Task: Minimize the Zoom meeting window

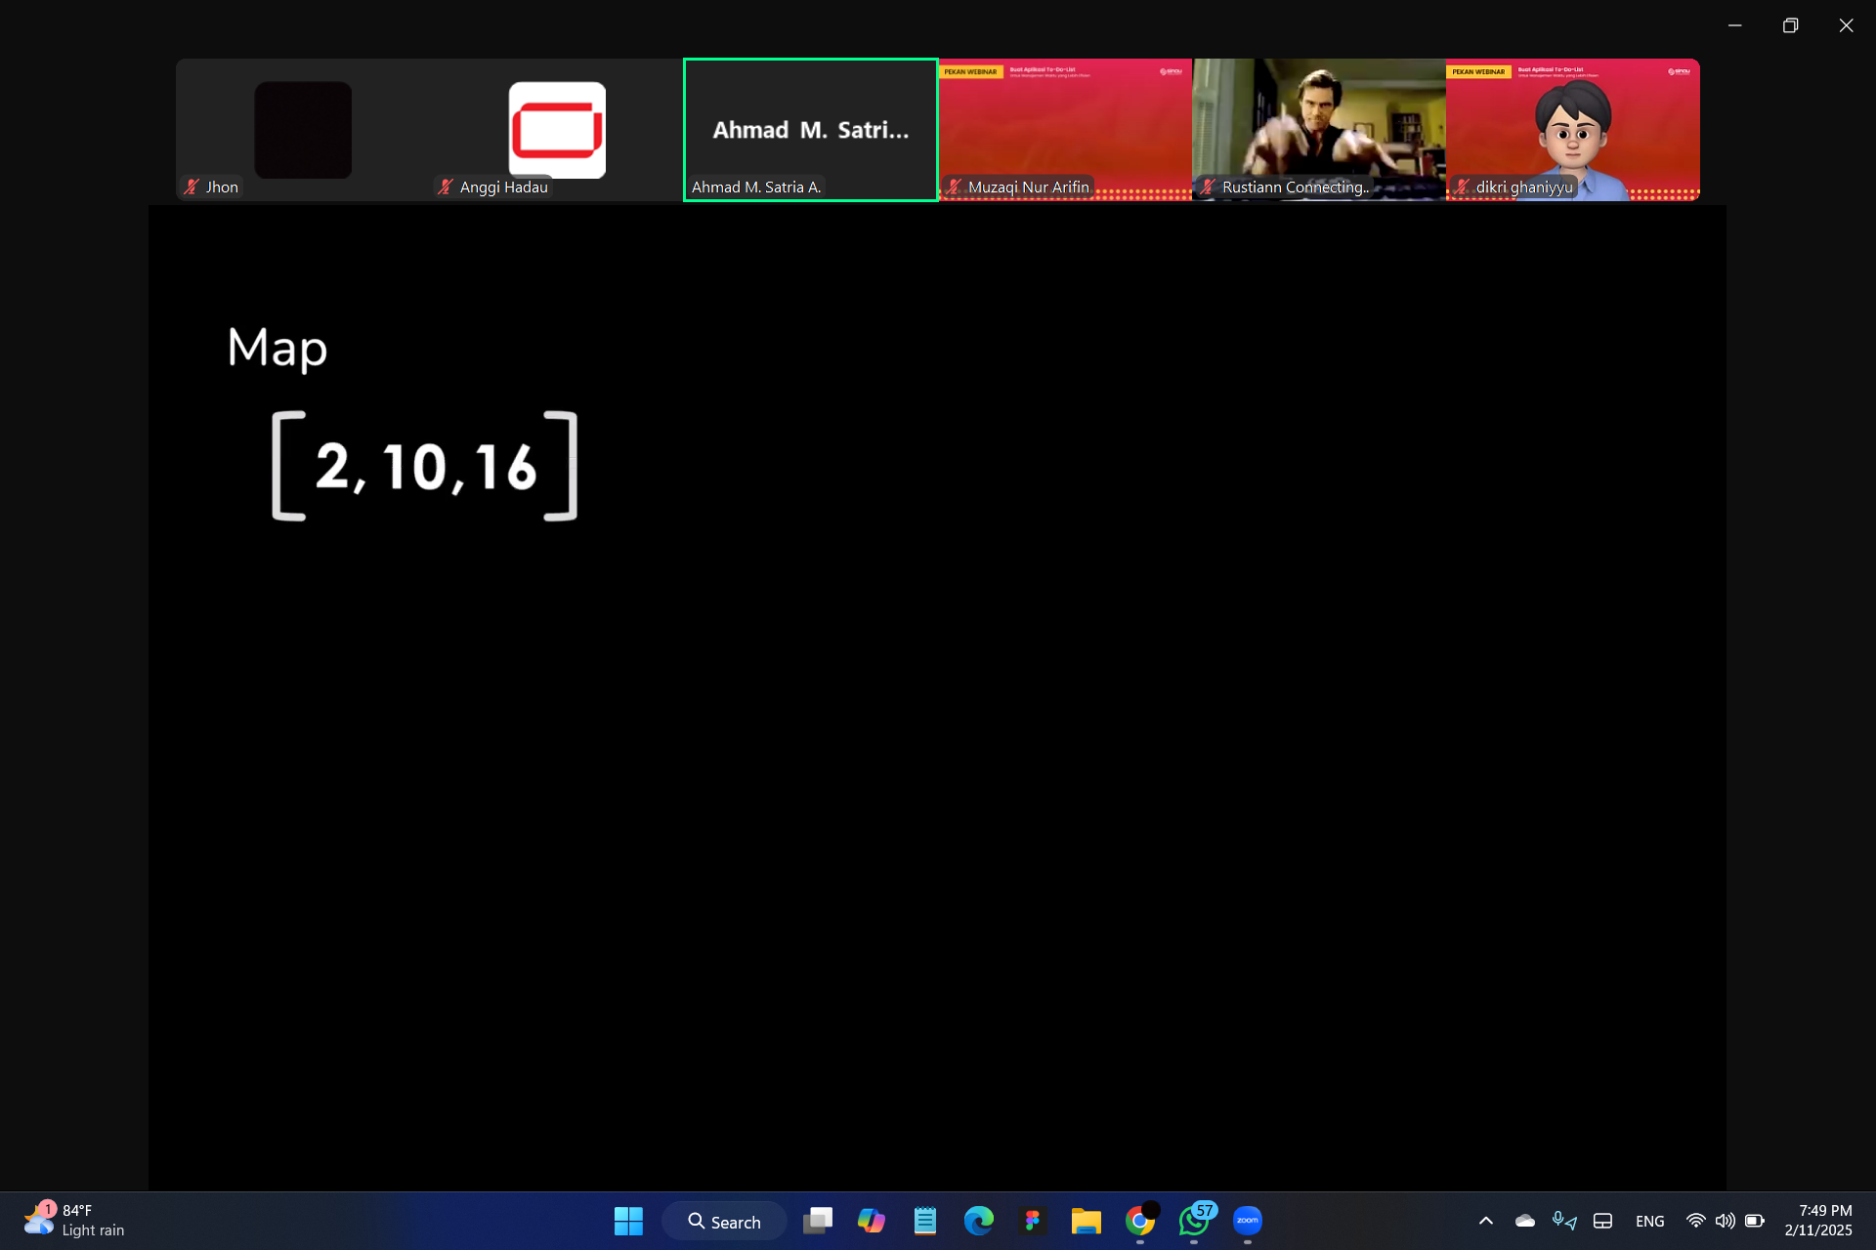Action: [x=1735, y=25]
